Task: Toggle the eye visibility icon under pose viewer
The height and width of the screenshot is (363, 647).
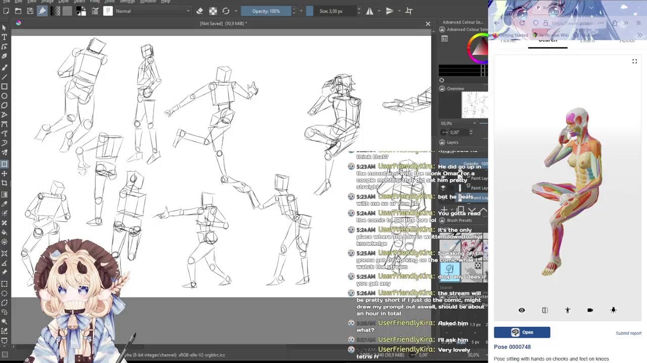Action: [x=522, y=310]
